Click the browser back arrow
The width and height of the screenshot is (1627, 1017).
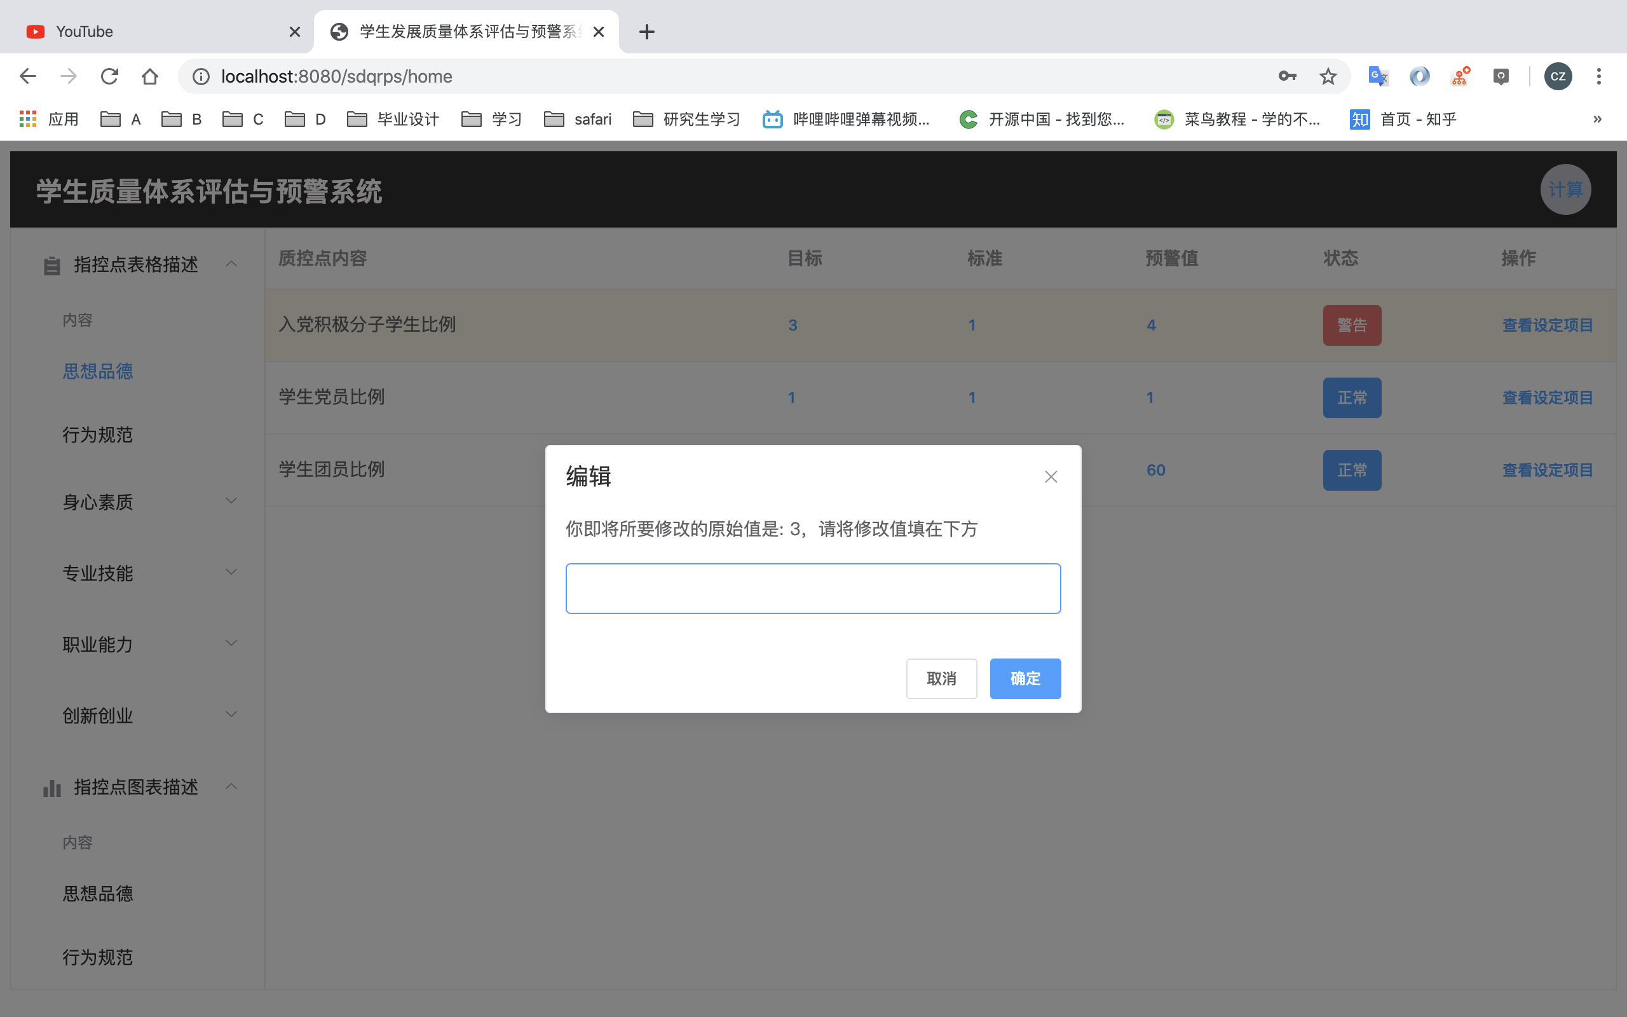pos(28,76)
